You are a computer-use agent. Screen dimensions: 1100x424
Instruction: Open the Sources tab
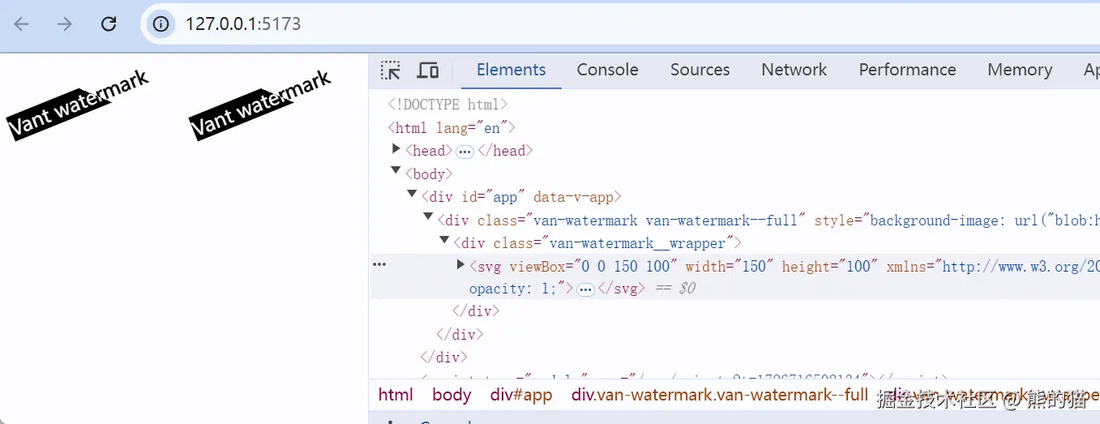[x=700, y=70]
